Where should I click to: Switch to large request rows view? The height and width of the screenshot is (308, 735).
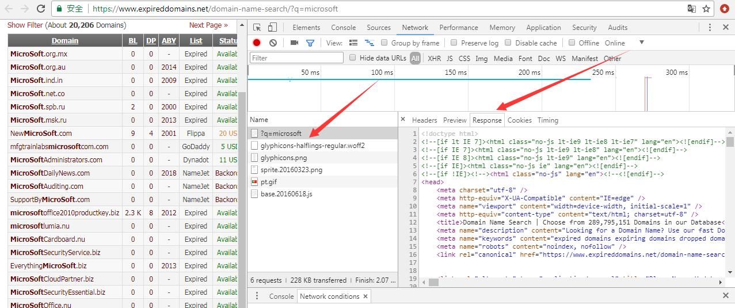pos(353,43)
